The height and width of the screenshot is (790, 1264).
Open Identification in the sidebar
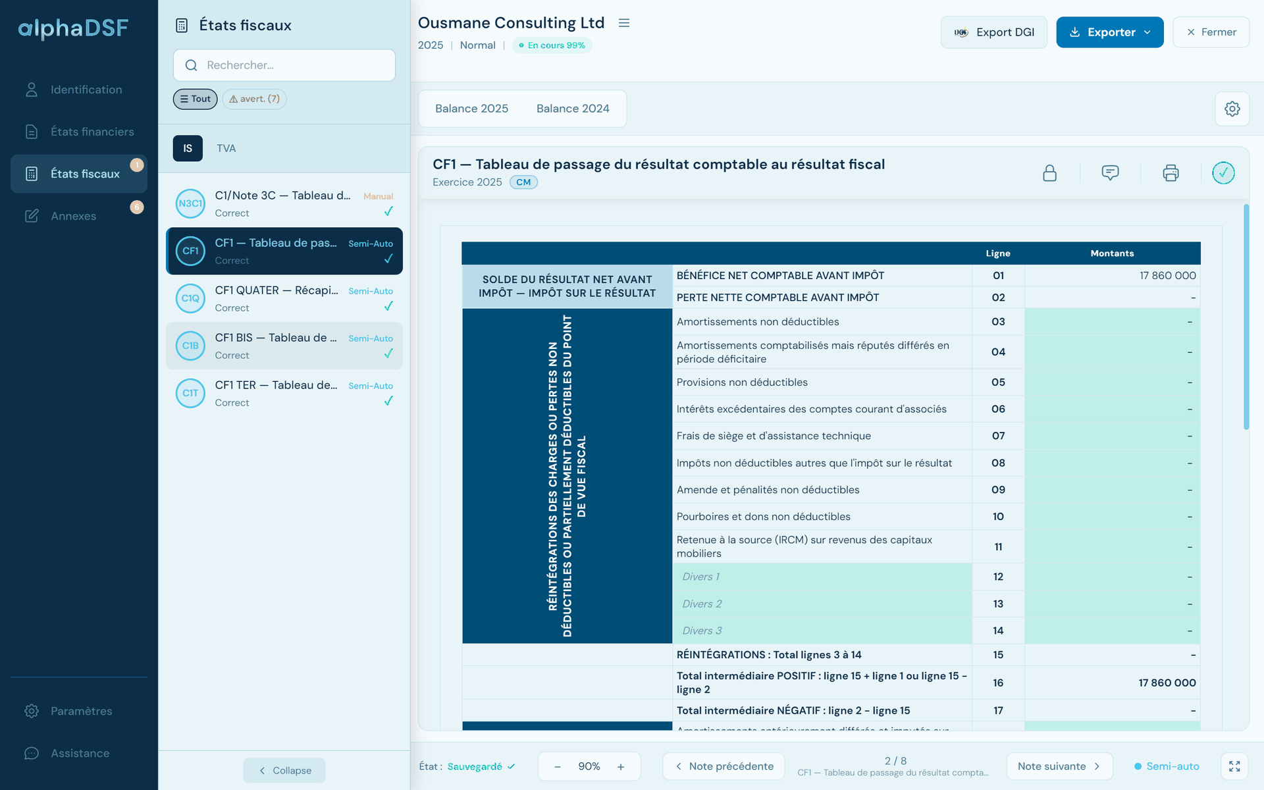(79, 90)
